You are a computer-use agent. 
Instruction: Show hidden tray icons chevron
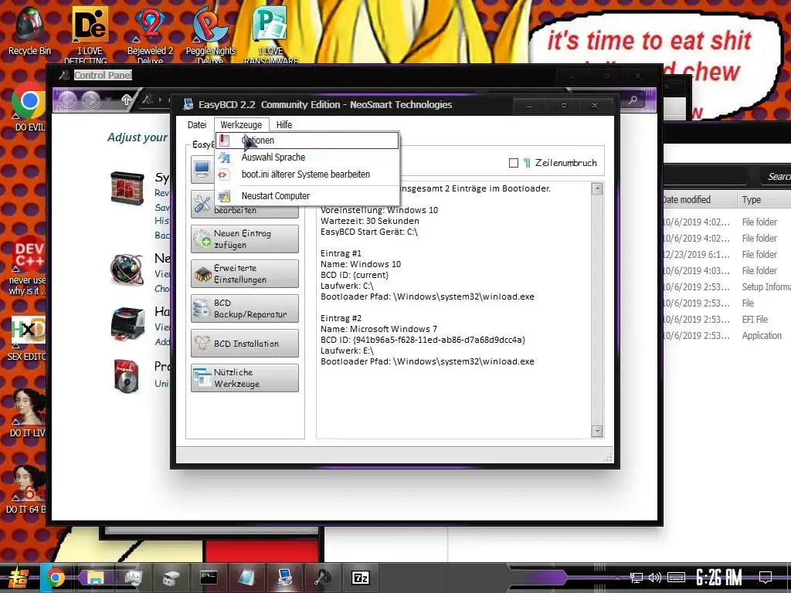(x=616, y=578)
